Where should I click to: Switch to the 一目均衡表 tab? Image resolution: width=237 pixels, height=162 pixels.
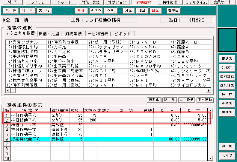[98, 34]
